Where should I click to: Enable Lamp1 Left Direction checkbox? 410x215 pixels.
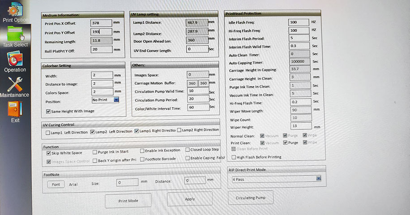pos(48,131)
